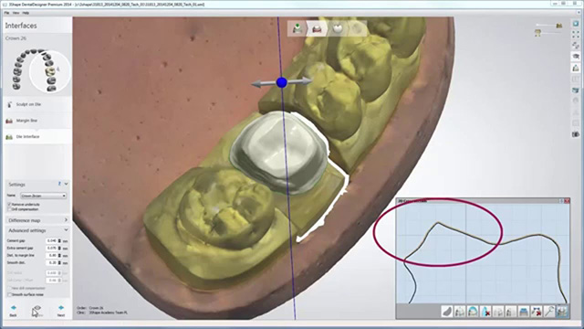584x329 pixels.
Task: Click the magnifier tool in cross-section toolbar
Action: pos(549,312)
